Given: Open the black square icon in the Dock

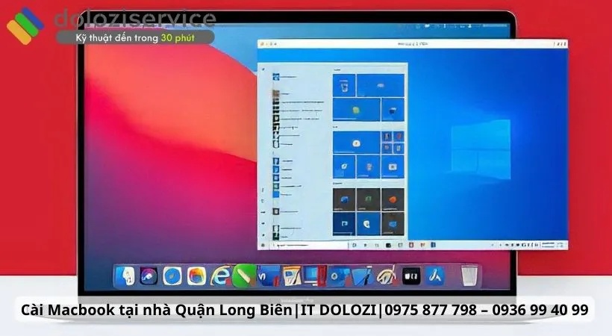Looking at the screenshot, I should (x=411, y=276).
